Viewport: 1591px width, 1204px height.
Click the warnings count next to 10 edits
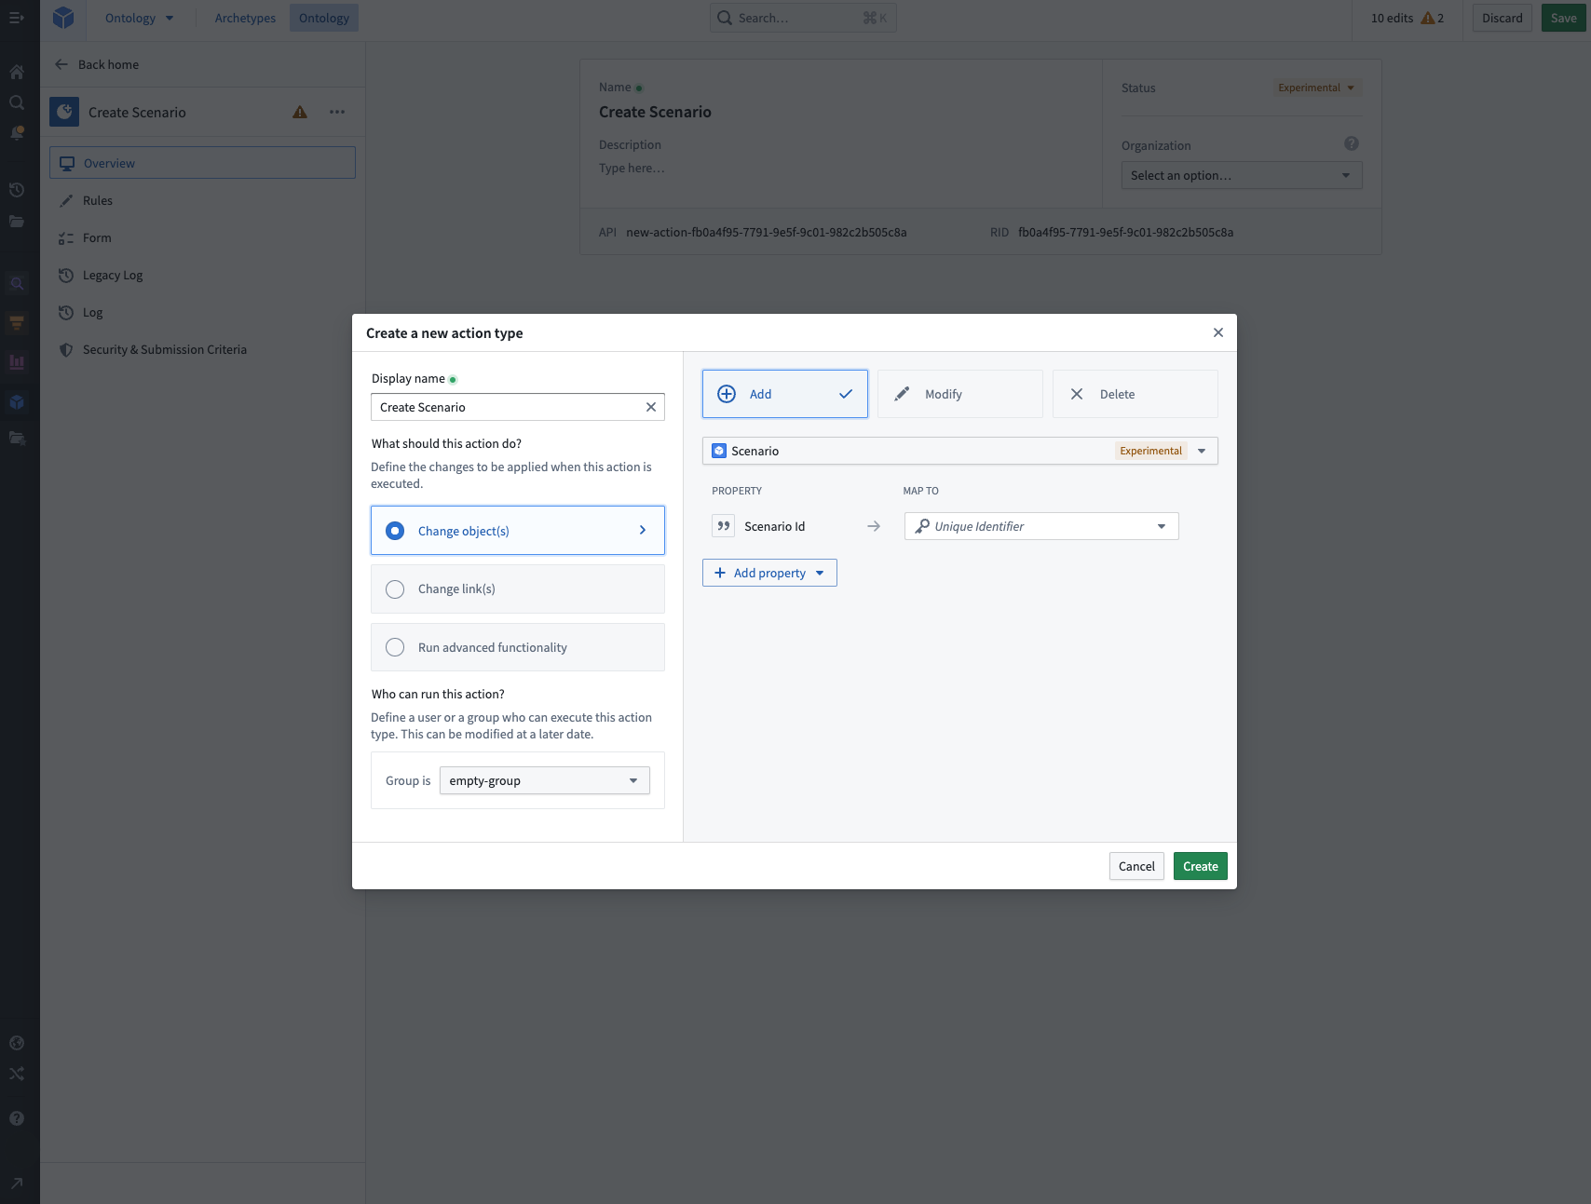[1433, 18]
